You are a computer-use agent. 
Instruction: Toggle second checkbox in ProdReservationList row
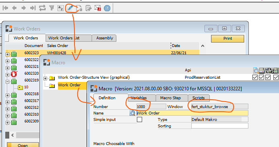click(261, 78)
